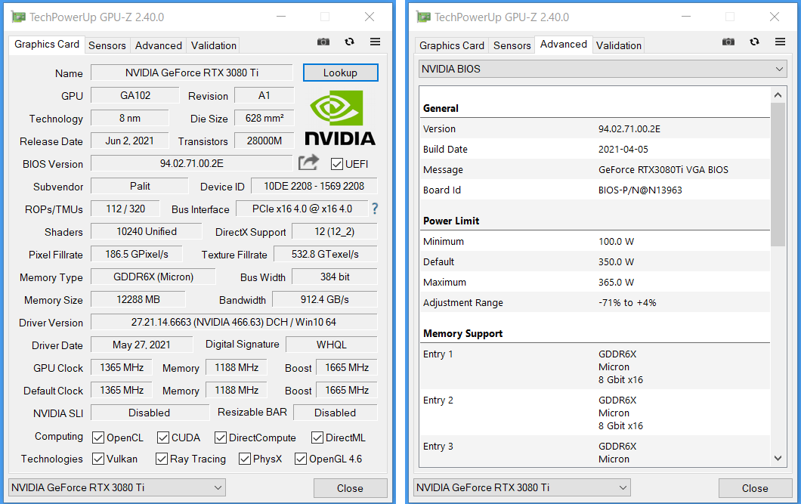
Task: Click Entry 1 memory support row
Action: tap(595, 366)
